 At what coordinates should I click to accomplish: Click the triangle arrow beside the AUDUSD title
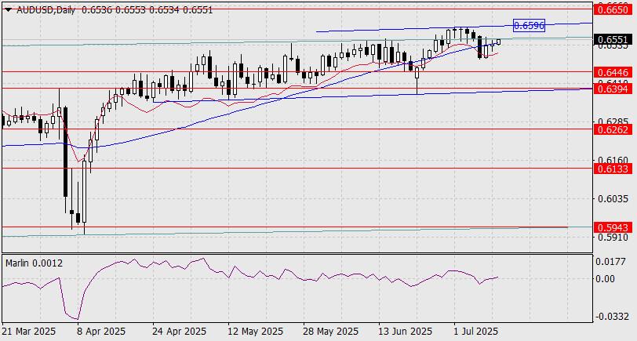(8, 10)
